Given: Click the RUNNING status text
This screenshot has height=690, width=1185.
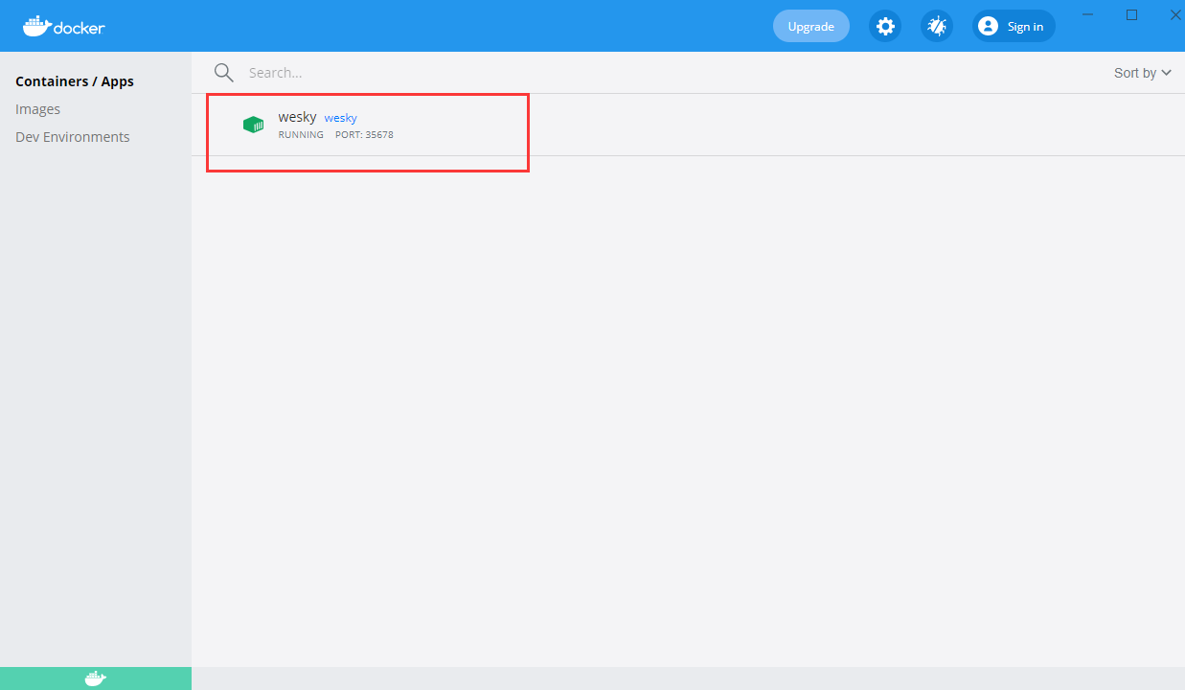Looking at the screenshot, I should pos(301,135).
